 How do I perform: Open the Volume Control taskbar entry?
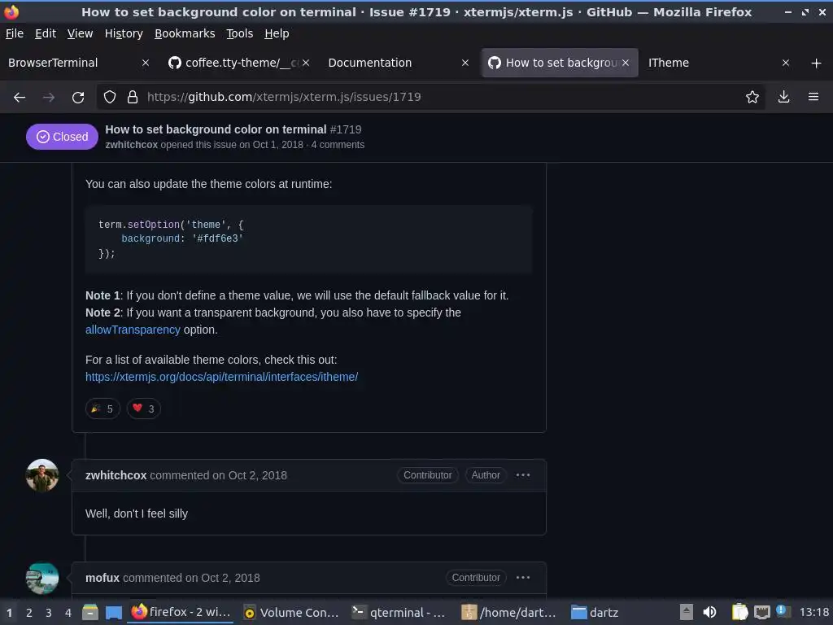point(291,612)
